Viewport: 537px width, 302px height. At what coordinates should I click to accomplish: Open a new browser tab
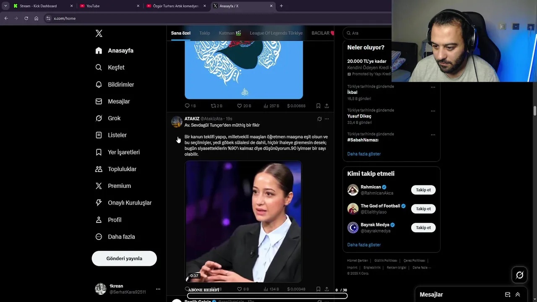coord(281,6)
